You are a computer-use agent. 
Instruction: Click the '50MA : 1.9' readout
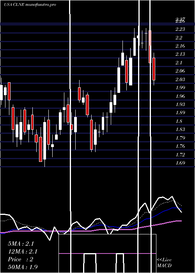(x=23, y=267)
